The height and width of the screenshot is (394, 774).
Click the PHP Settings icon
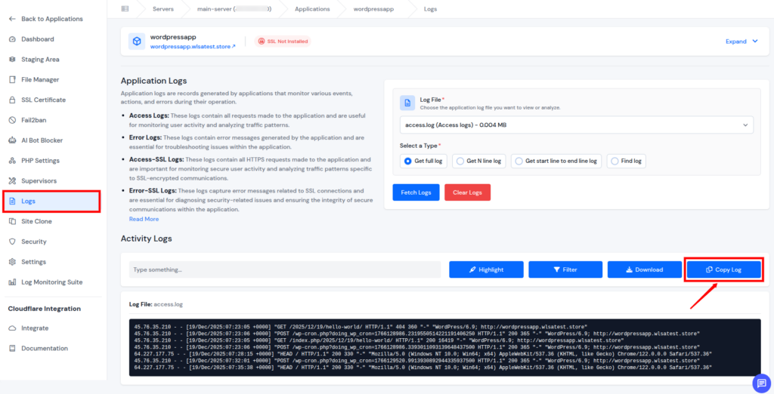click(12, 161)
